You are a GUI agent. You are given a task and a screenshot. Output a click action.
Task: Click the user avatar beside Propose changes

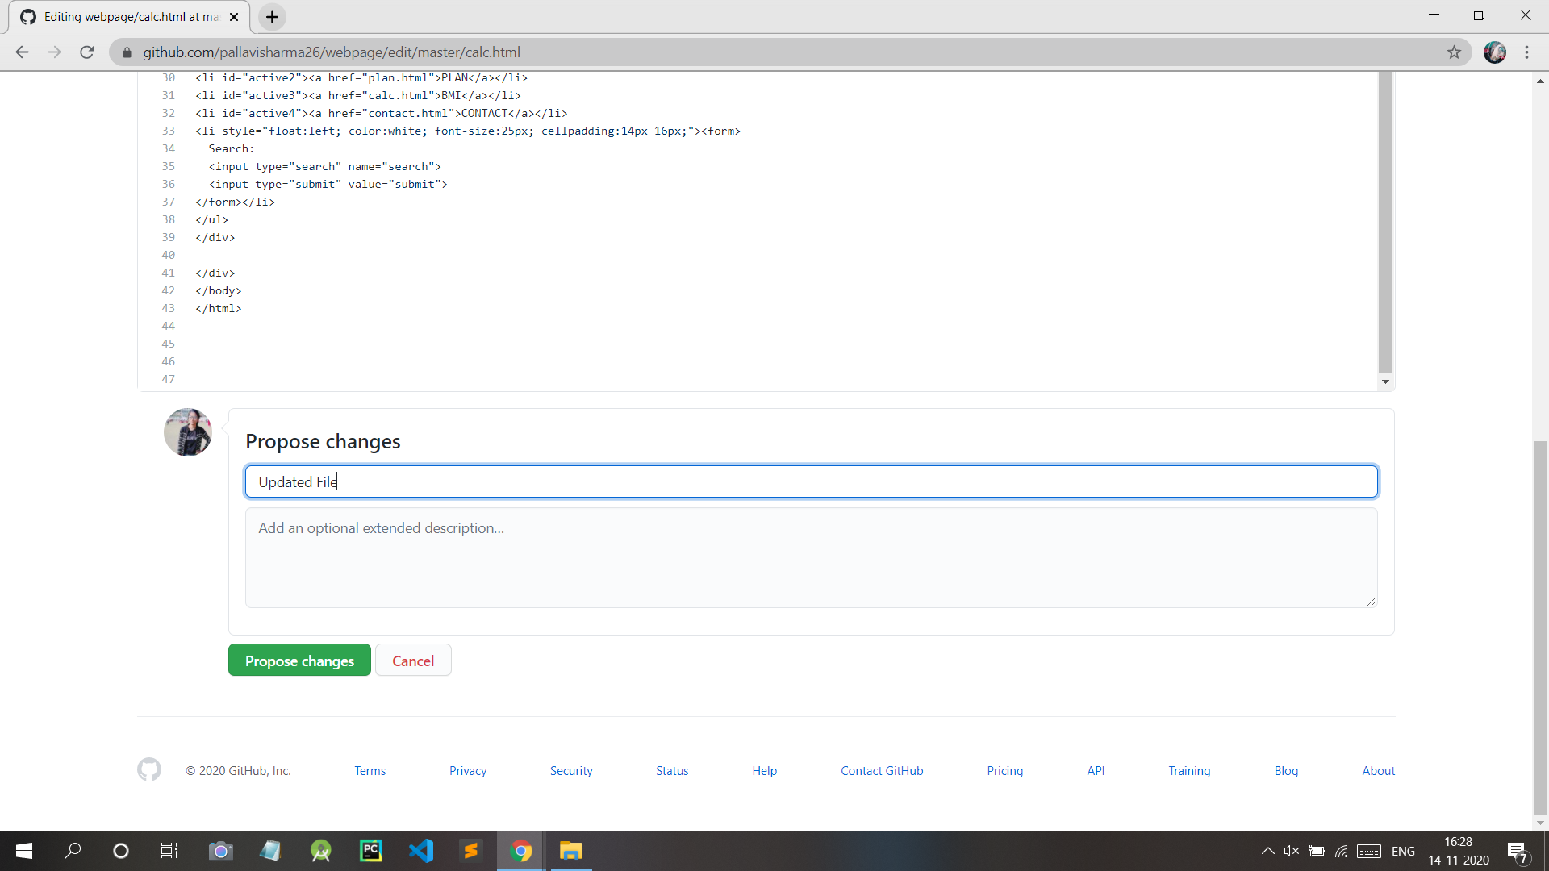point(188,432)
